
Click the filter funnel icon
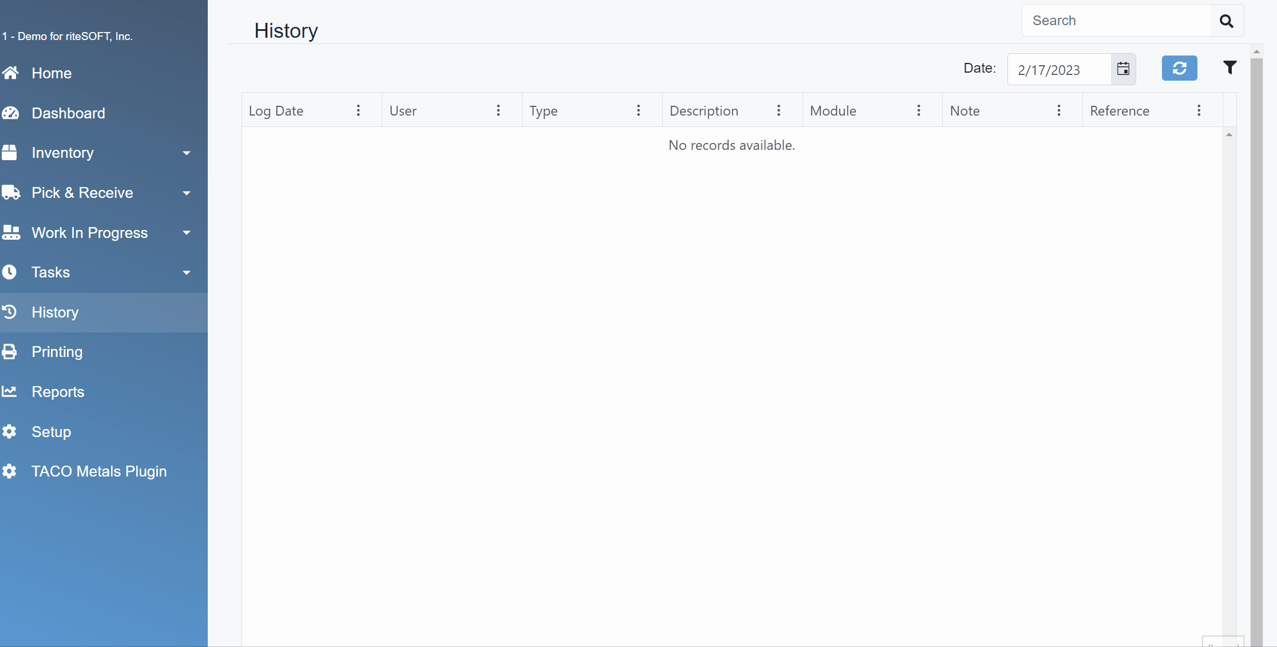(x=1229, y=68)
